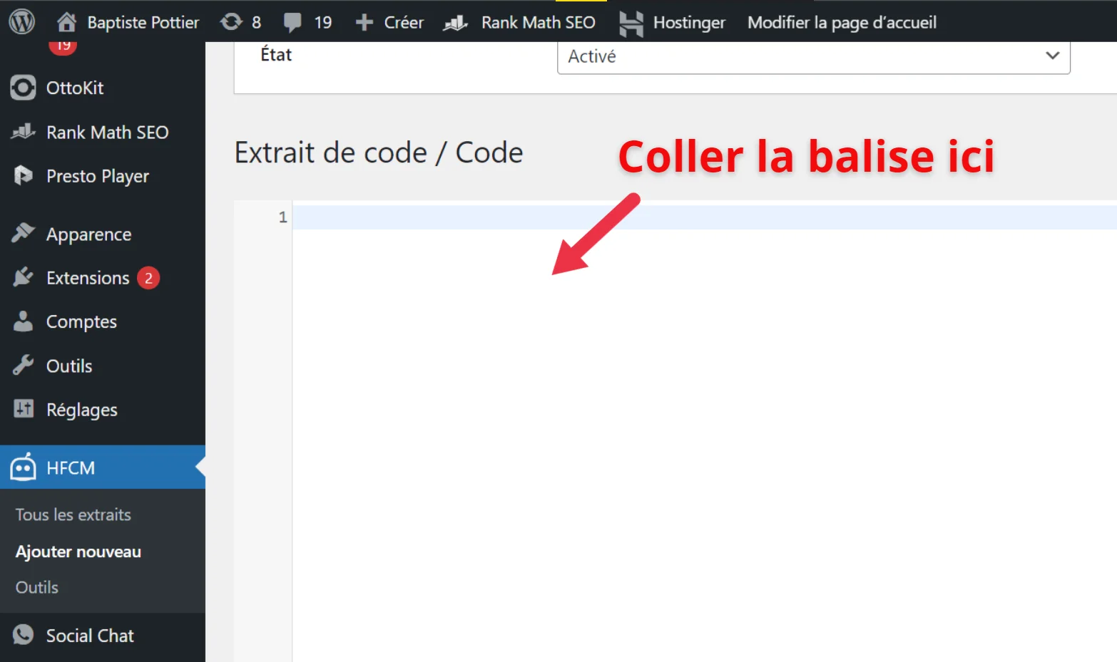The height and width of the screenshot is (662, 1117).
Task: Open the État status dropdown showing Activé
Action: pyautogui.click(x=812, y=56)
